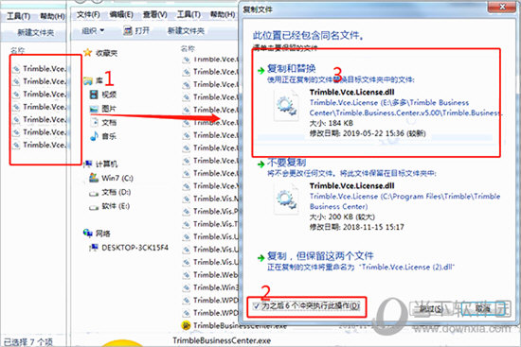Open 文件(F) menu in middle Explorer window
521x347 pixels.
(x=88, y=14)
